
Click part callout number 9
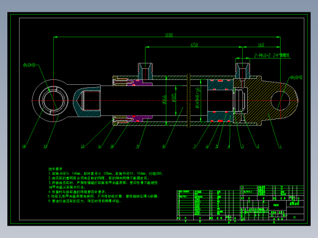point(138,146)
